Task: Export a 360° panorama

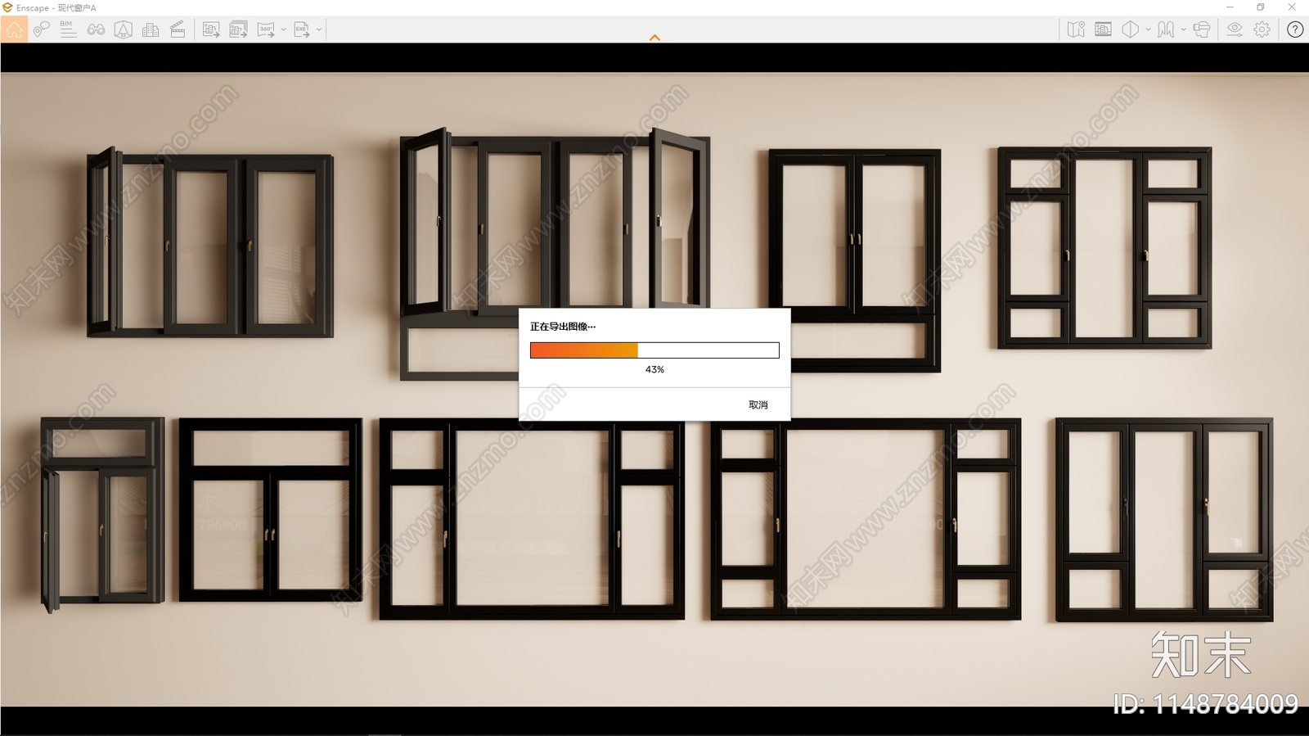Action: (266, 29)
